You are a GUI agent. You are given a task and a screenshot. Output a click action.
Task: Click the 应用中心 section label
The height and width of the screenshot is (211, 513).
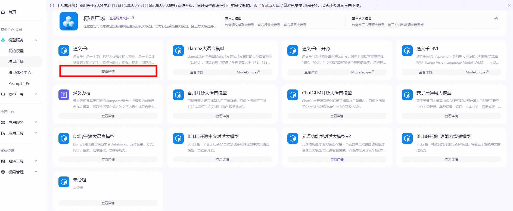point(7,112)
